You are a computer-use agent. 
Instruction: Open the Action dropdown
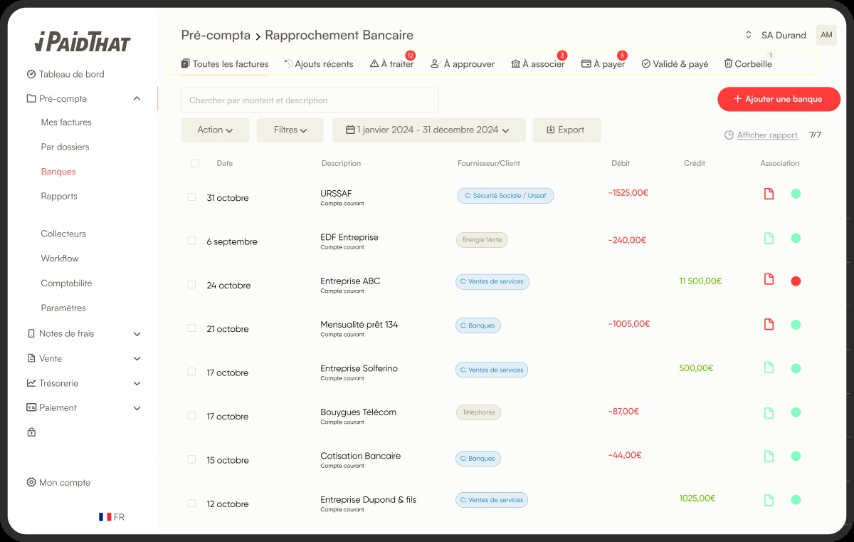(x=215, y=130)
